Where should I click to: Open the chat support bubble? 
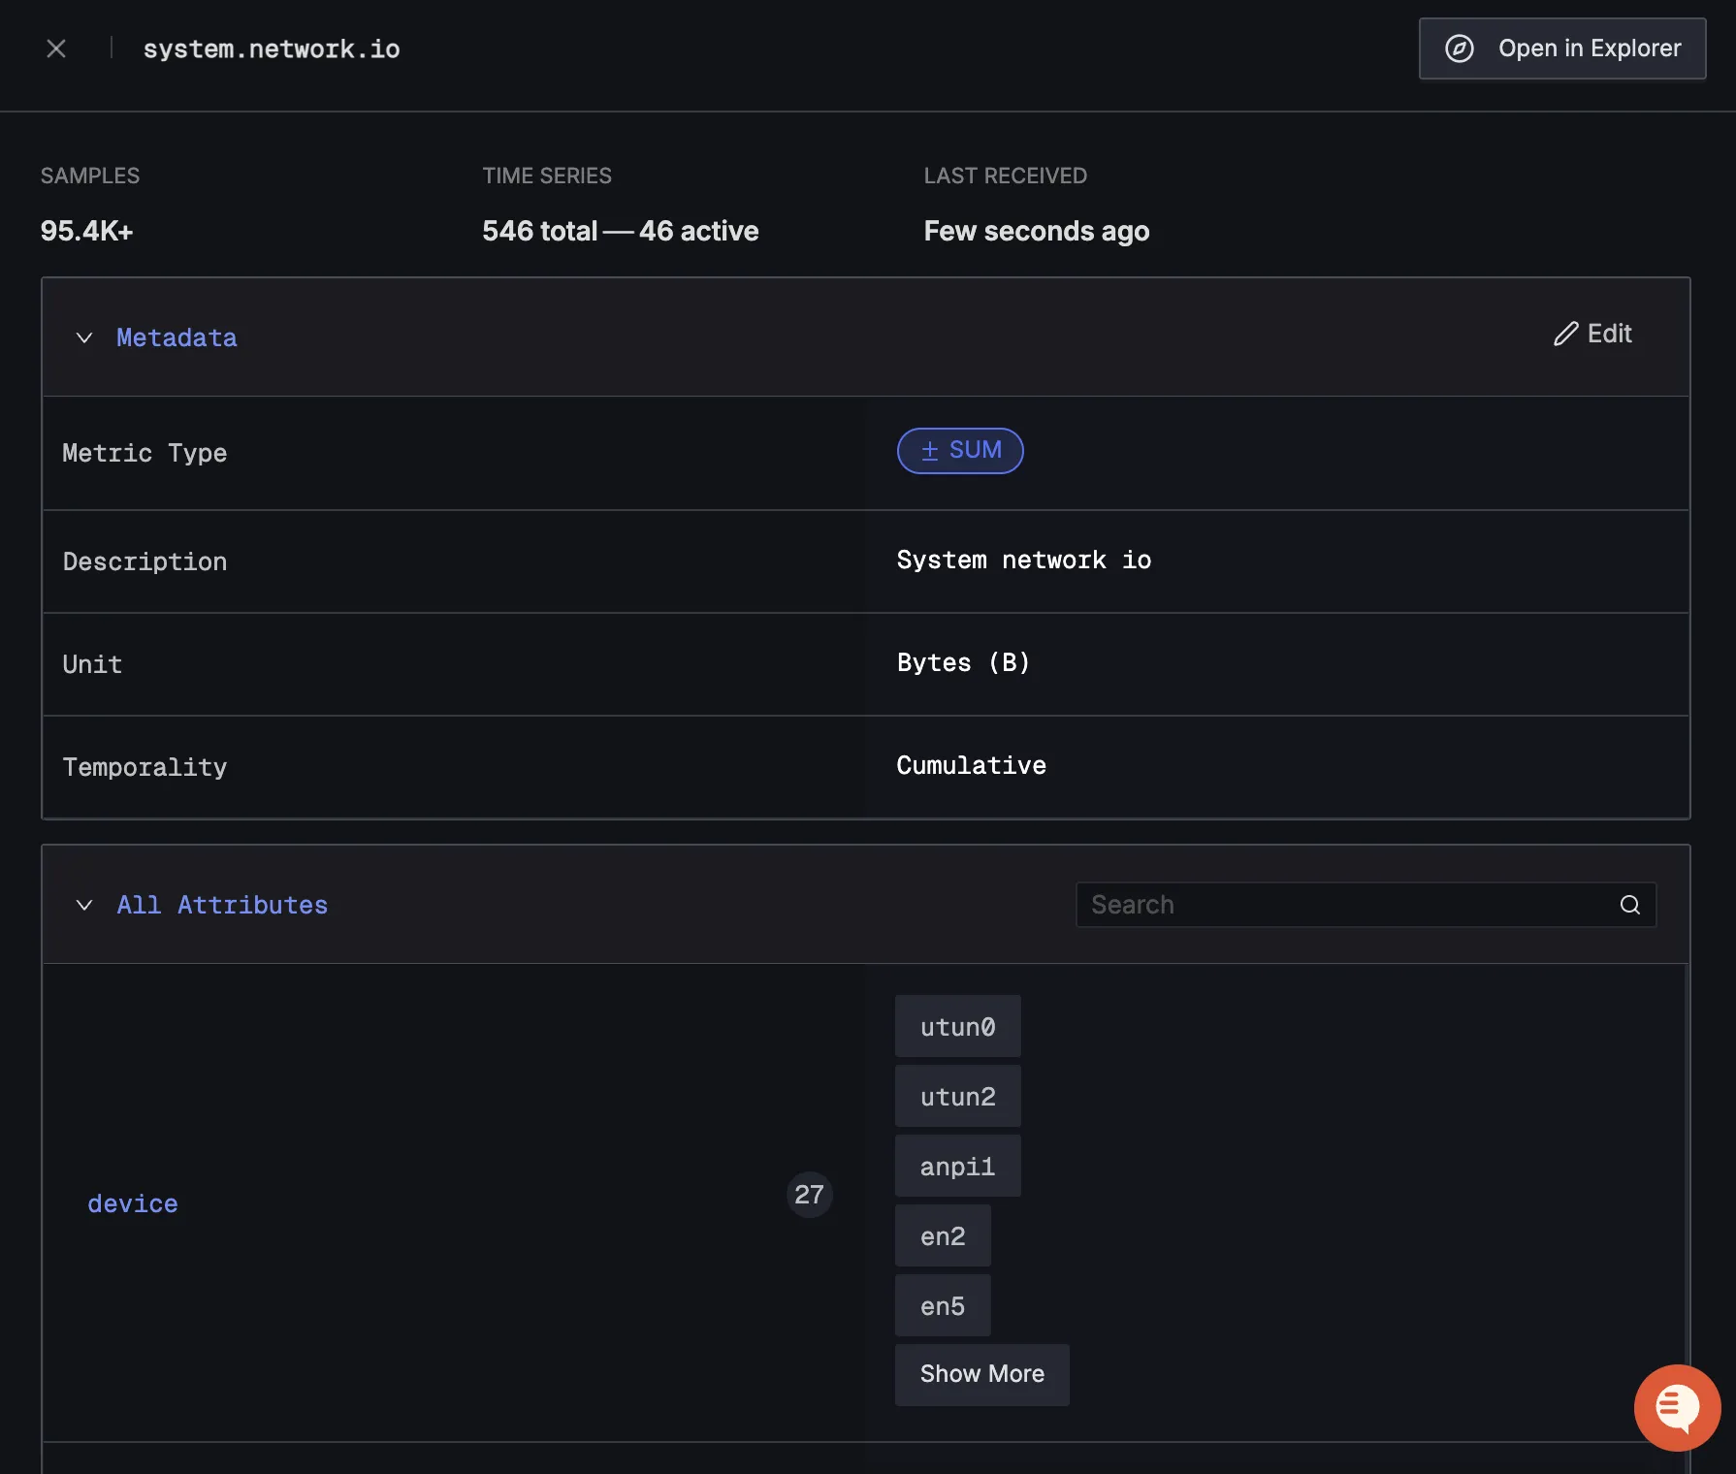(1677, 1407)
